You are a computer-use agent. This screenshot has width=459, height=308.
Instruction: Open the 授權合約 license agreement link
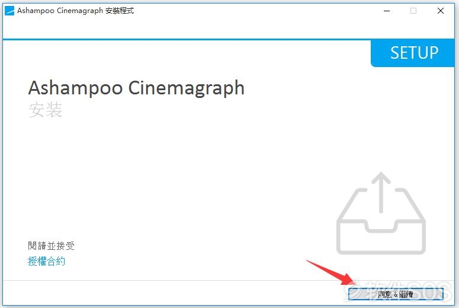(46, 261)
